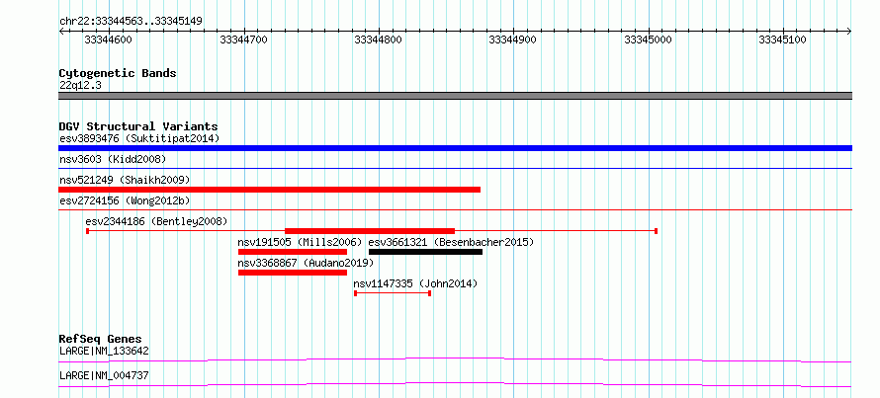Click the 22q12.3 band label

click(x=80, y=86)
